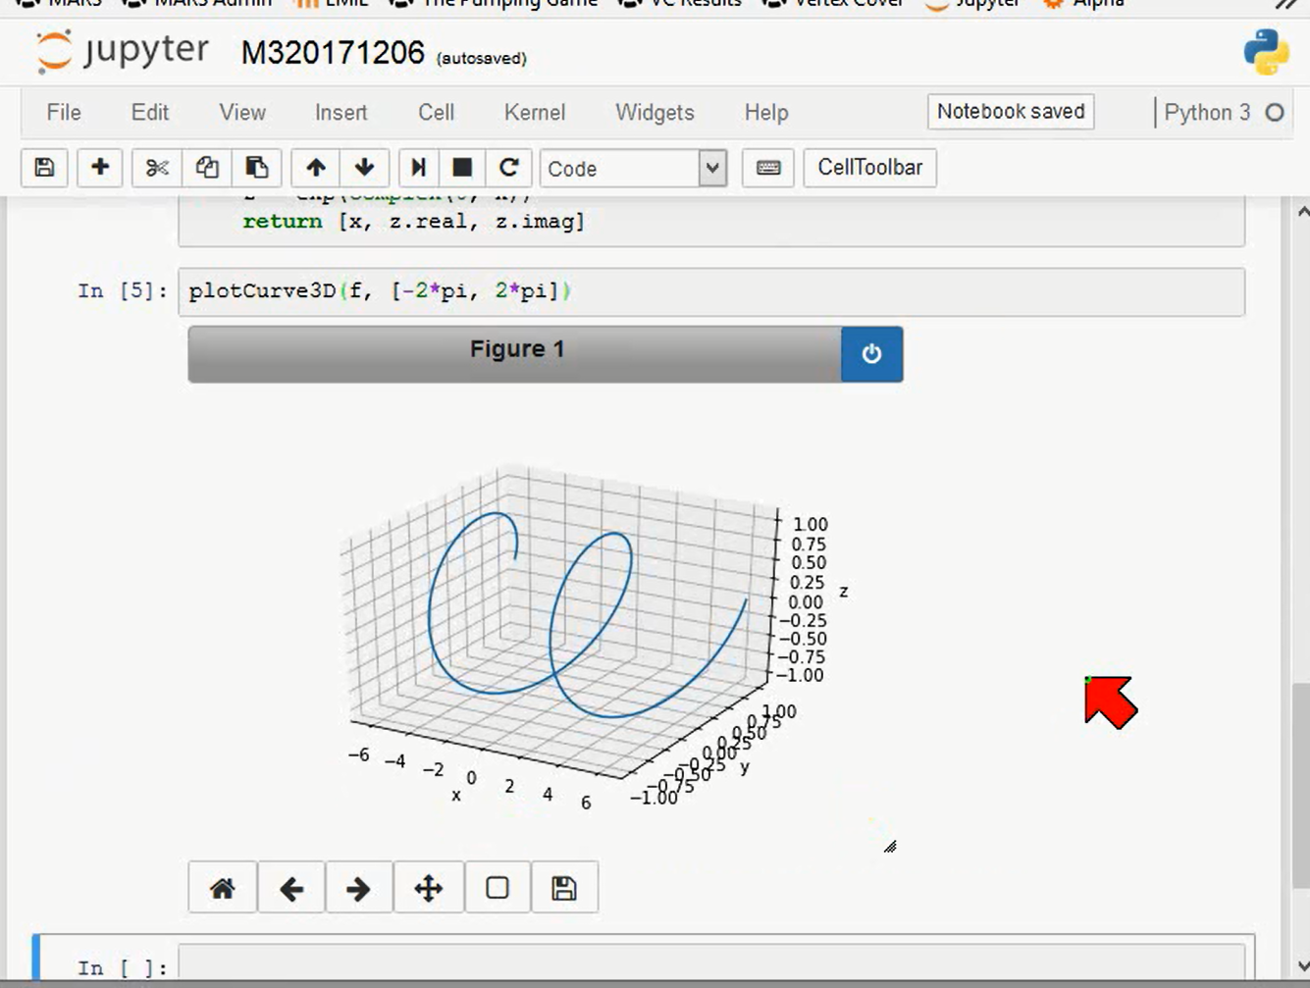Interrupt the kernel with the stop icon
Viewport: 1310px width, 988px height.
click(x=462, y=168)
